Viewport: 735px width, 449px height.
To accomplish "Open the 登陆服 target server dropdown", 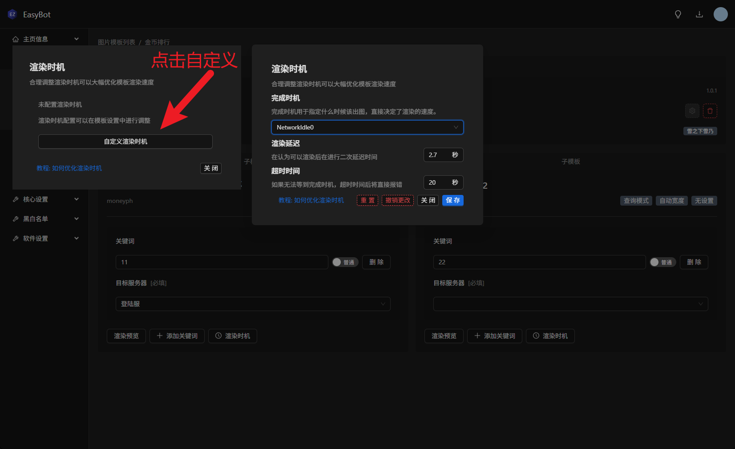I will click(253, 304).
